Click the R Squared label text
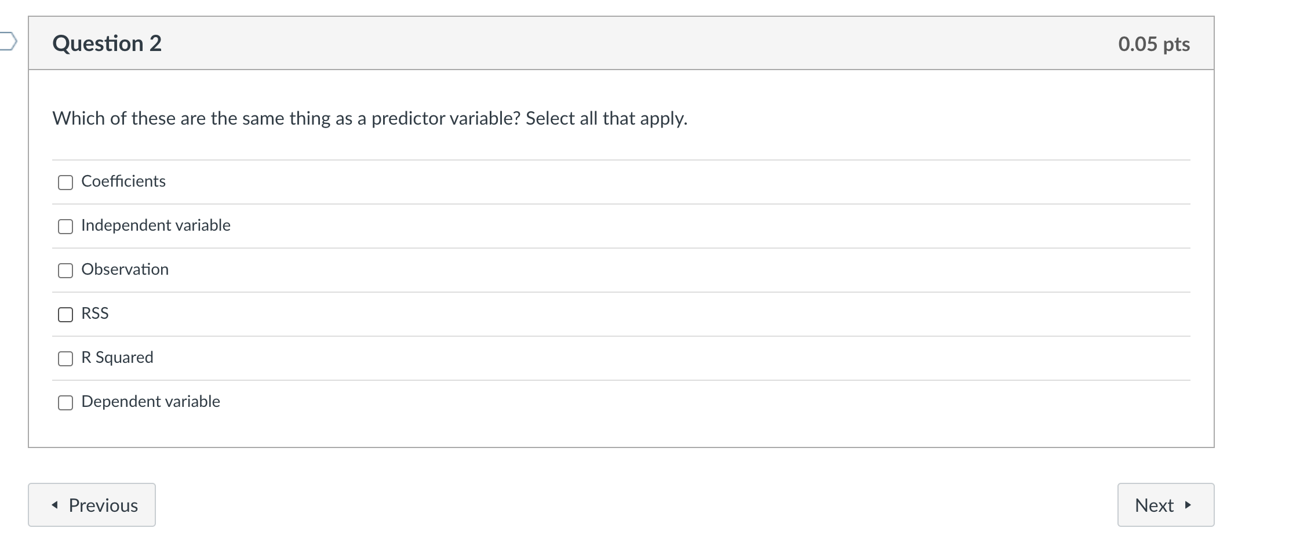The height and width of the screenshot is (546, 1289). click(x=118, y=358)
